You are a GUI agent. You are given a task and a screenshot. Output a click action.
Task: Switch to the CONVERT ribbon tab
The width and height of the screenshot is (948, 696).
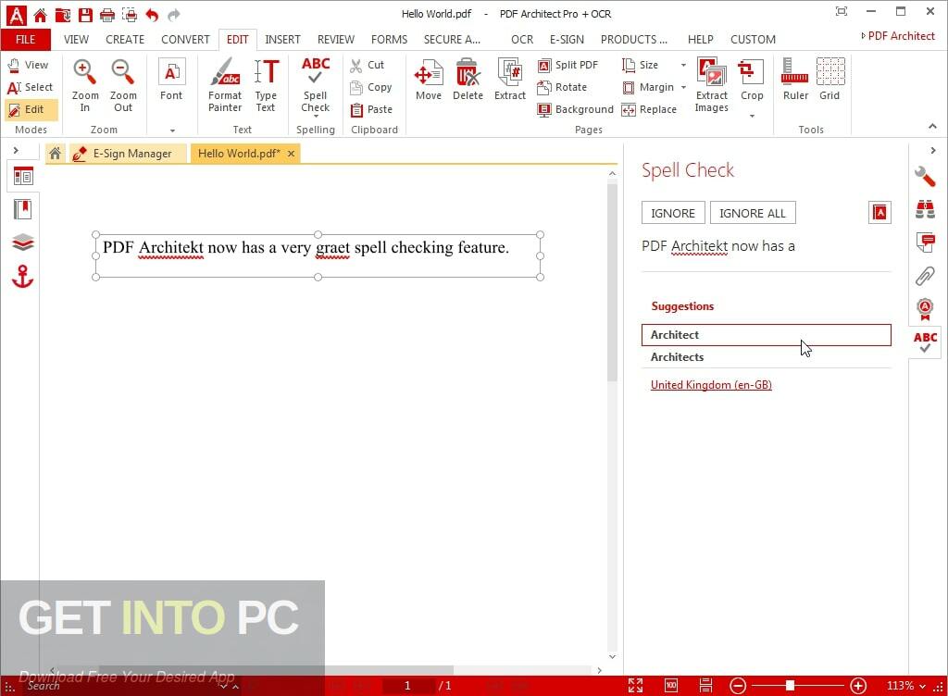pos(185,40)
